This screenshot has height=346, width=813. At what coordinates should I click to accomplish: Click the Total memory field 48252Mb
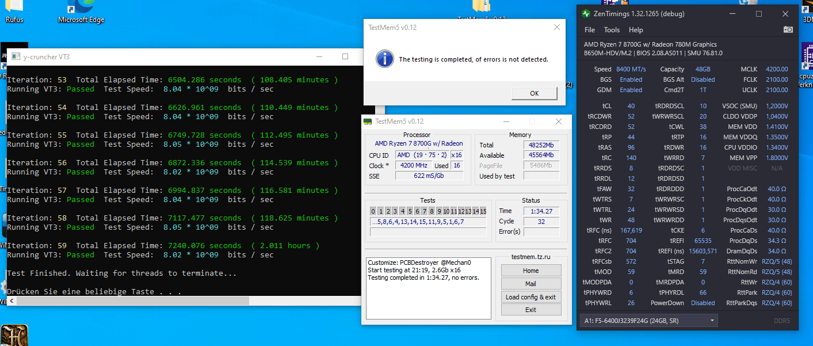coord(541,145)
